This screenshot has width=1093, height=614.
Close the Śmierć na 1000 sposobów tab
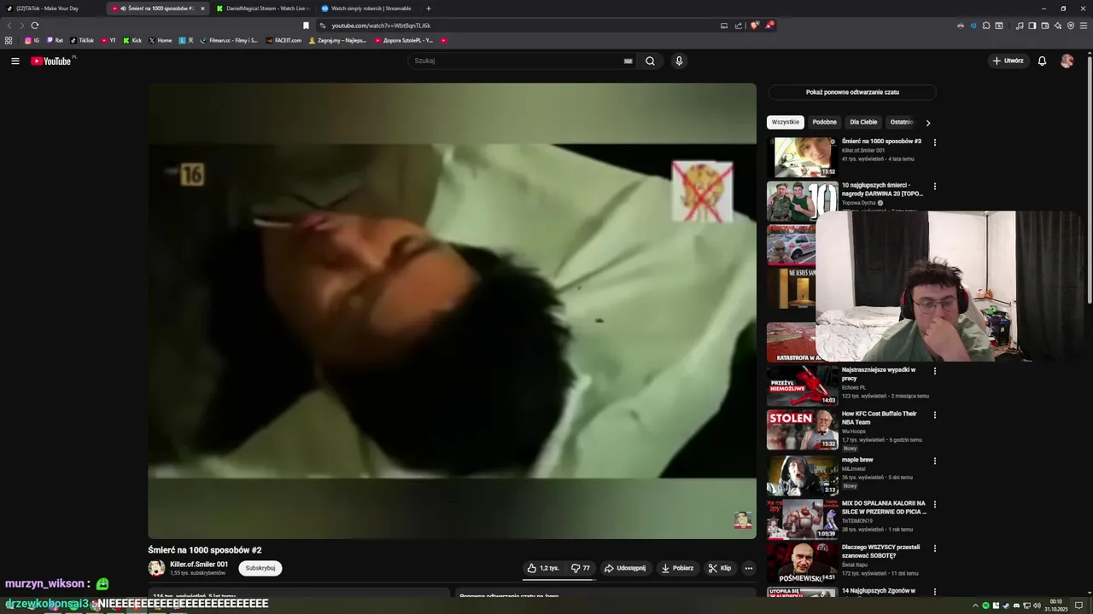(202, 9)
